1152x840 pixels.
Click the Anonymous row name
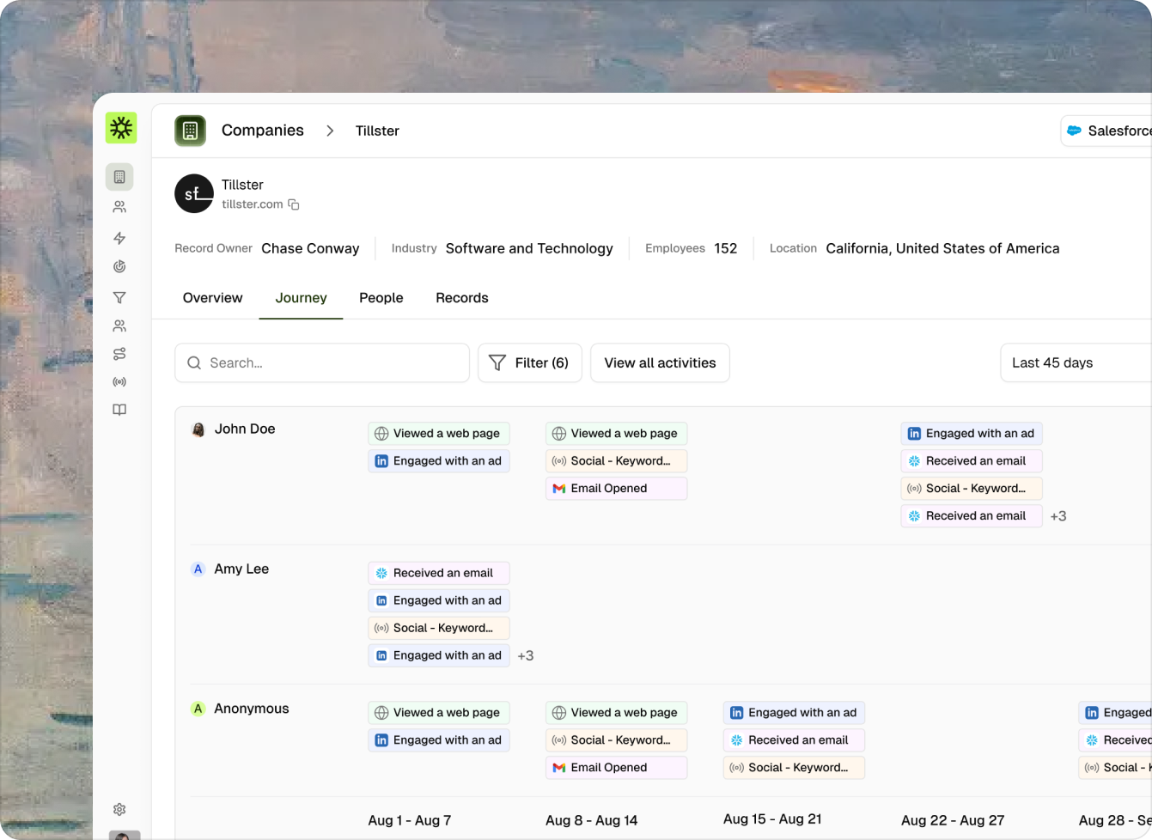(252, 709)
